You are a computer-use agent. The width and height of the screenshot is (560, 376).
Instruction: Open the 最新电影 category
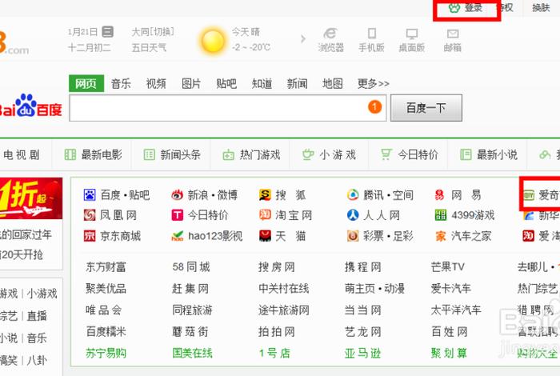pos(94,154)
